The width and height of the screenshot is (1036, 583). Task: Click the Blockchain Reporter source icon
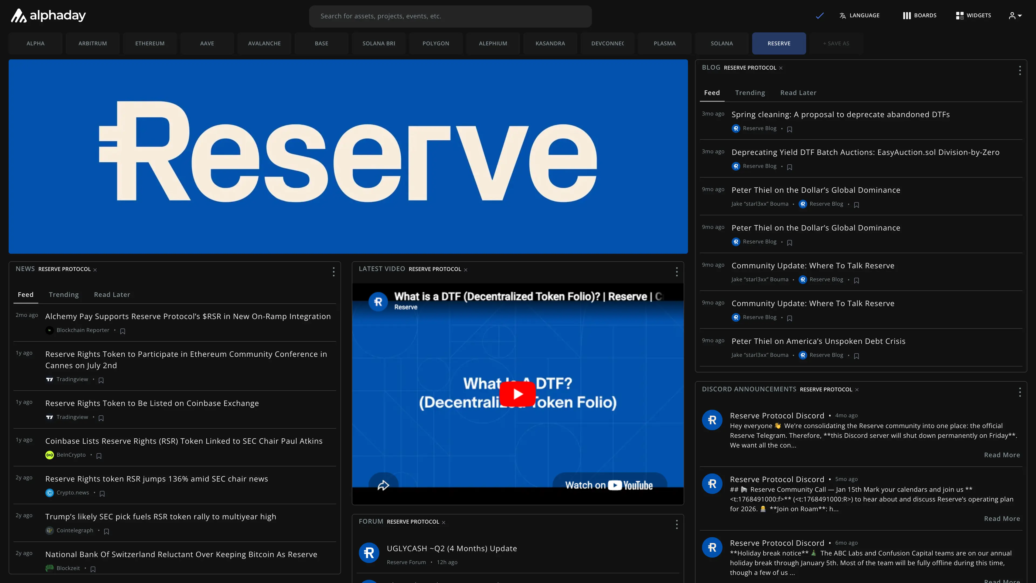click(x=49, y=330)
